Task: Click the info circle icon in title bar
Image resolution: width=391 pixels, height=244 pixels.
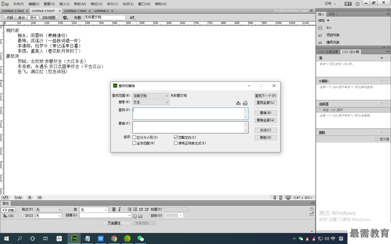Action: click(x=358, y=4)
